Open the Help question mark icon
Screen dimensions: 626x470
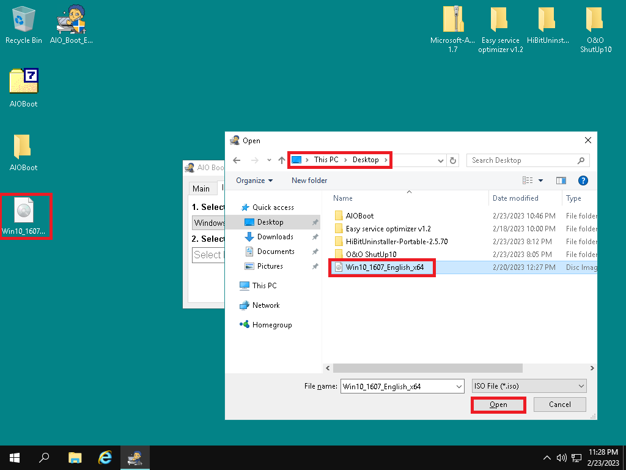coord(583,181)
